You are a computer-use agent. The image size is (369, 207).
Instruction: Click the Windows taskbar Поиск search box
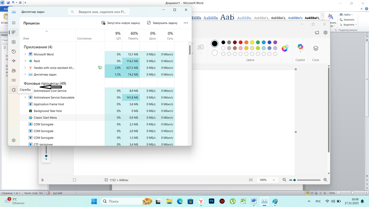pyautogui.click(x=127, y=201)
